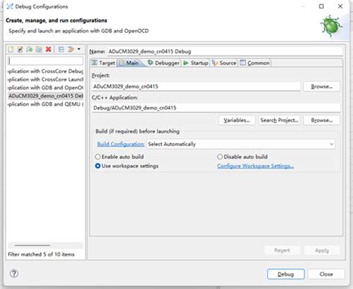Duplicate the selected launch configuration
353x289 pixels.
[39, 49]
